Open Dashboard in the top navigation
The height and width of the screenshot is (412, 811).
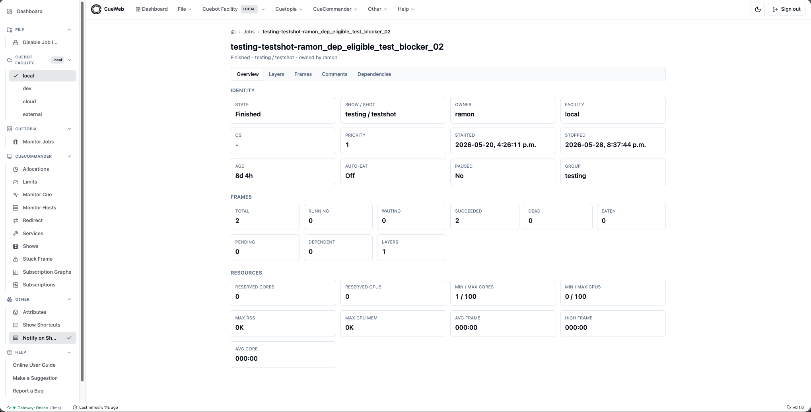click(x=152, y=9)
